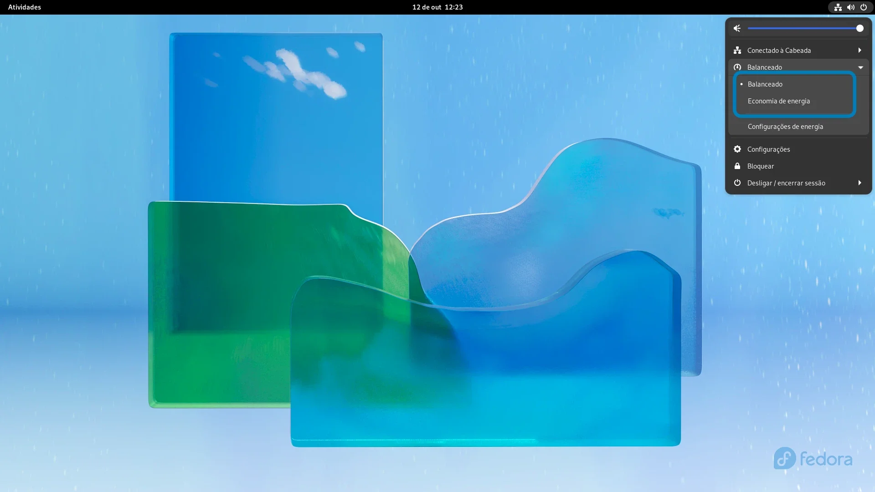
Task: Open the date and time calendar
Action: 437,7
